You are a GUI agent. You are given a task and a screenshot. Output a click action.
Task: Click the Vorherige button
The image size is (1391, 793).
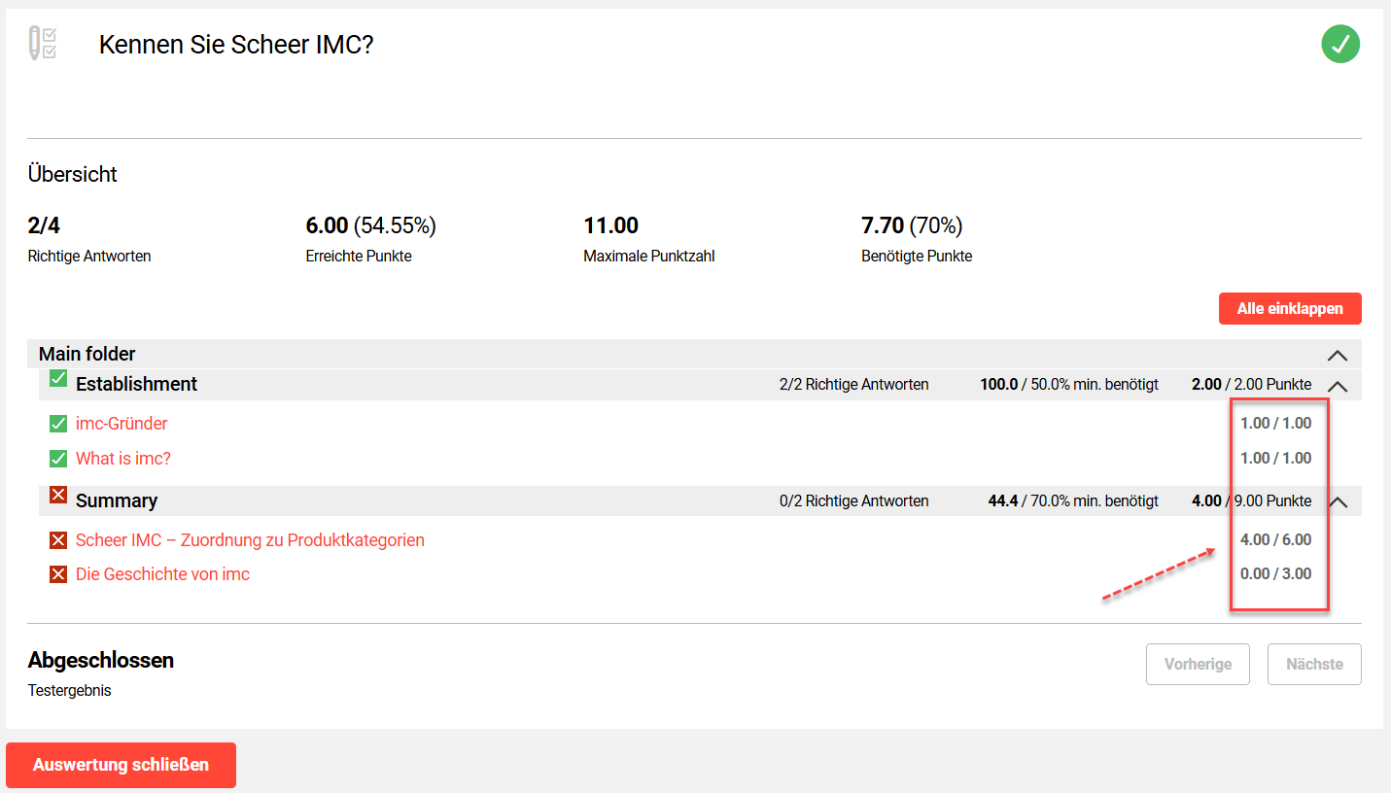[x=1198, y=665]
